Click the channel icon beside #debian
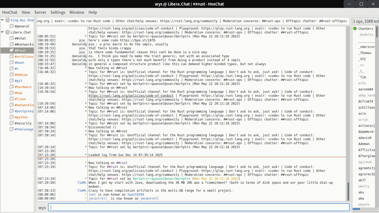 tap(12, 75)
